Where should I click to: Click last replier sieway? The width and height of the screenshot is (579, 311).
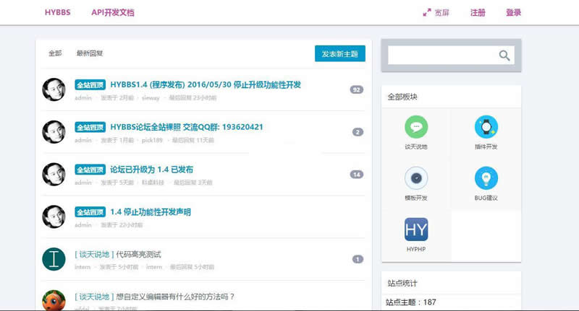click(151, 98)
